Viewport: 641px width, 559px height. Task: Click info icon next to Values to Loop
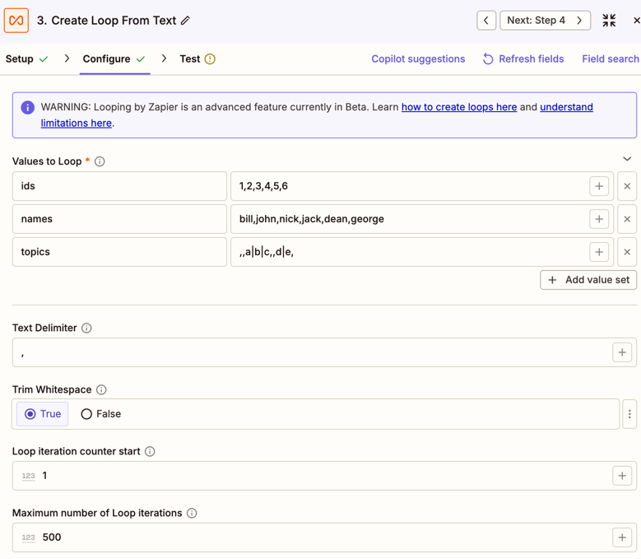point(100,161)
